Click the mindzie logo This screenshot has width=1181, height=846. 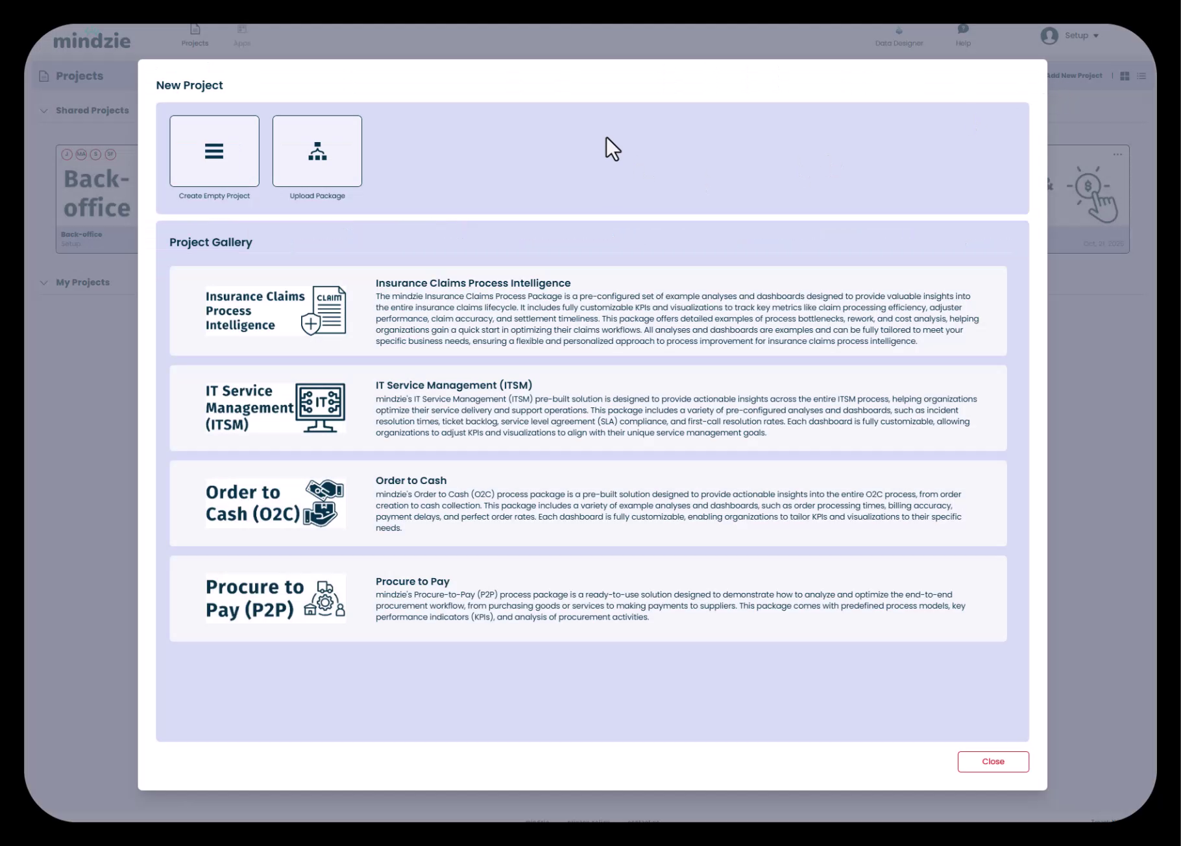coord(91,40)
